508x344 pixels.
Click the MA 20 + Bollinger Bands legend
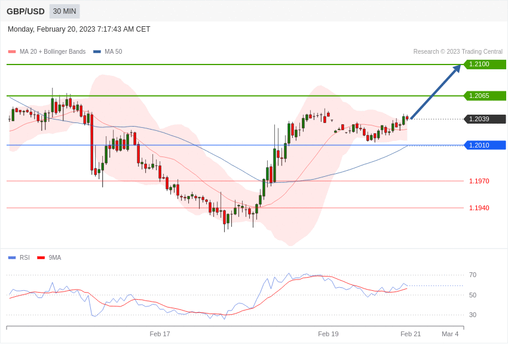tap(53, 51)
